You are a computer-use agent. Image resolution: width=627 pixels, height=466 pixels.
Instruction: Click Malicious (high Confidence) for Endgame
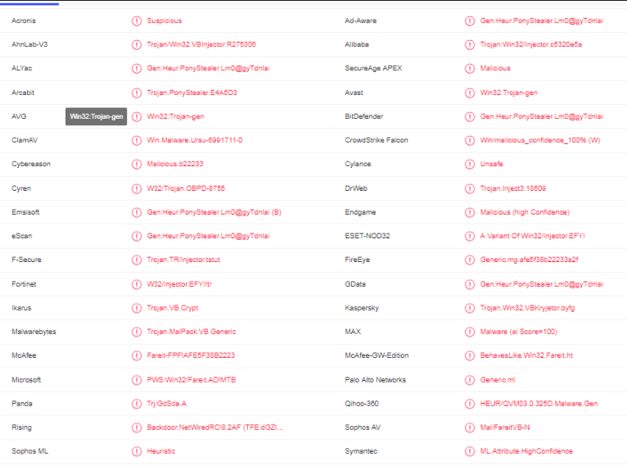525,212
